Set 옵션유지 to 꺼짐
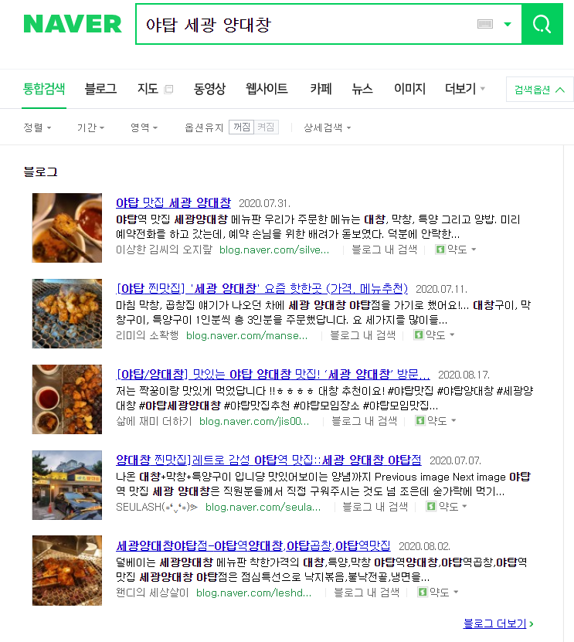The width and height of the screenshot is (574, 642). [242, 127]
